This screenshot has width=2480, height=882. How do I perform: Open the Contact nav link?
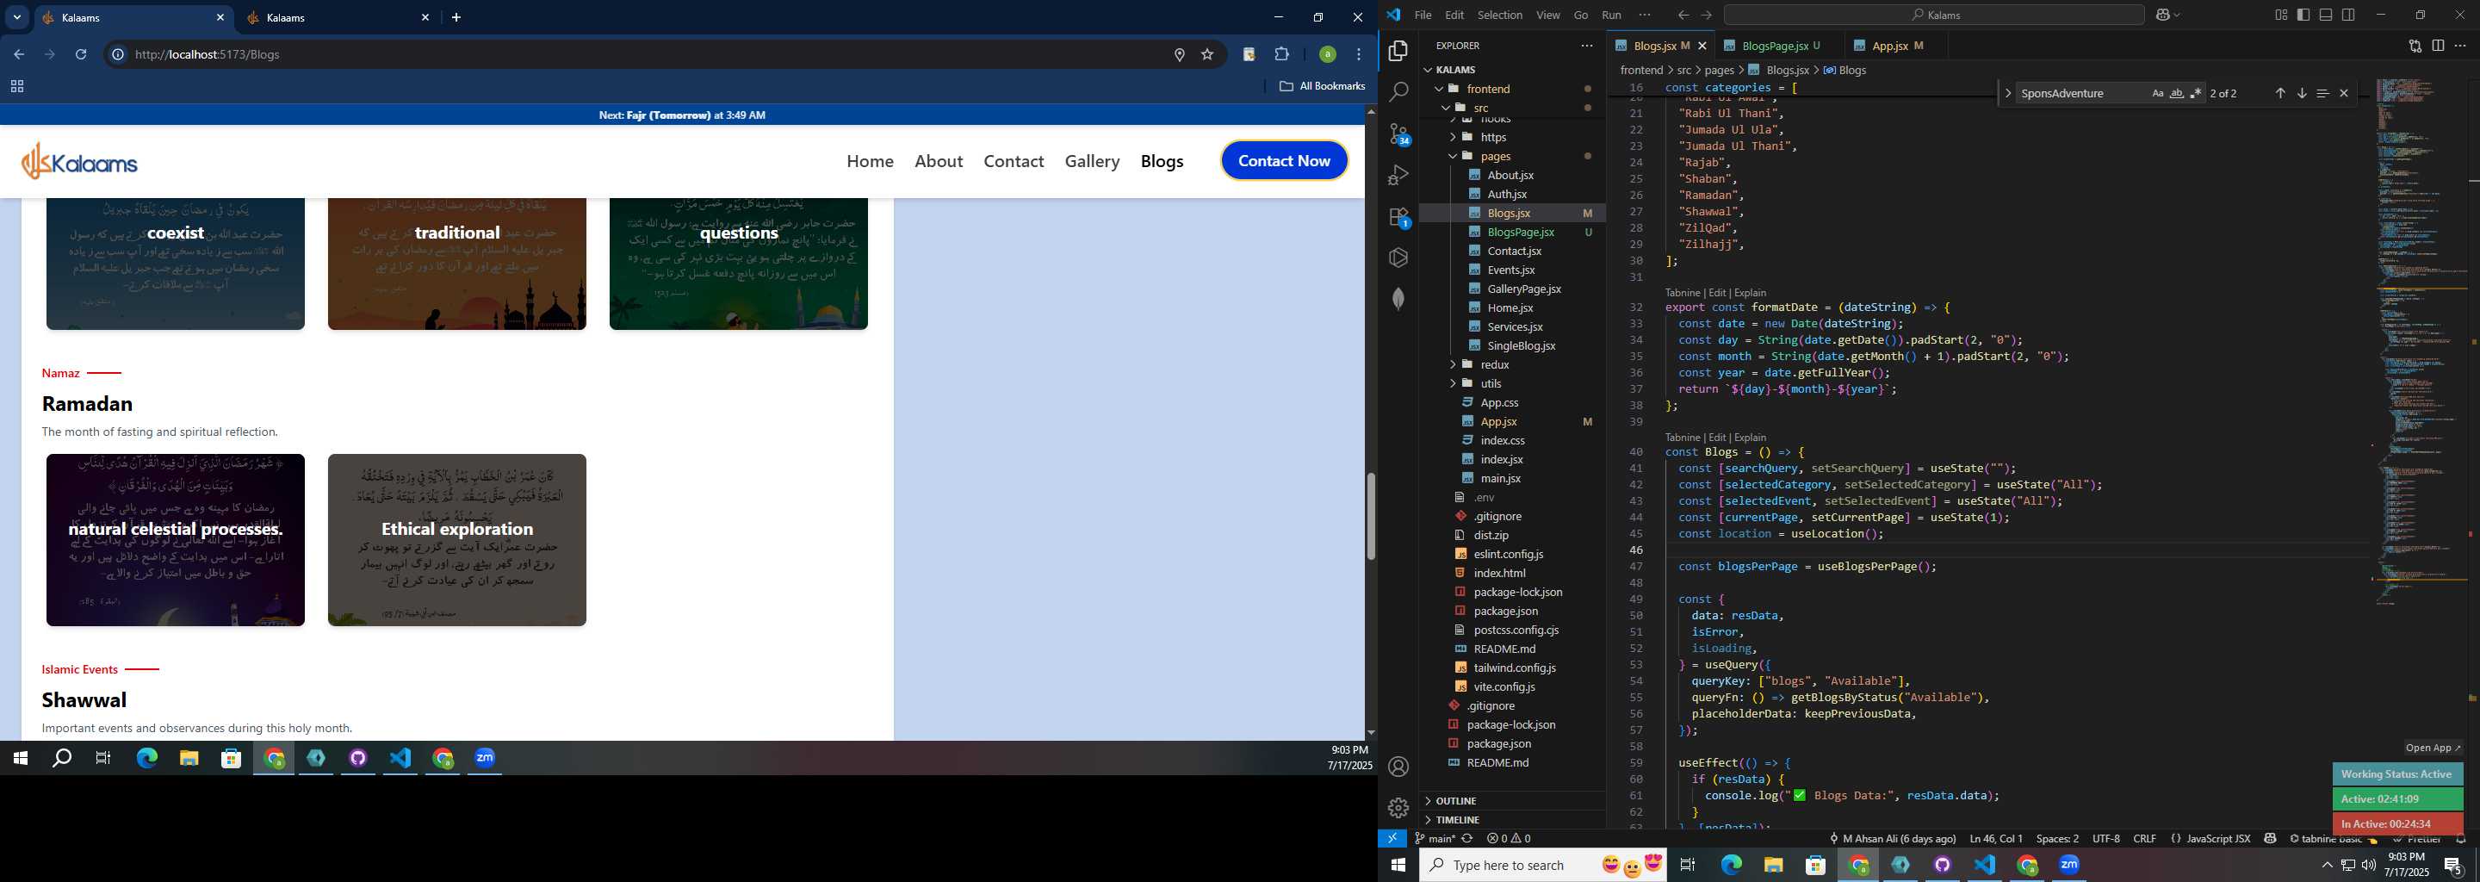(x=1014, y=161)
